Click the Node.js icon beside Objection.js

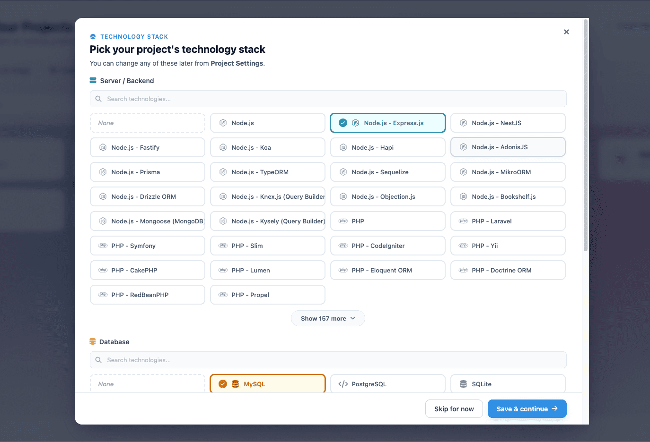[x=343, y=196]
